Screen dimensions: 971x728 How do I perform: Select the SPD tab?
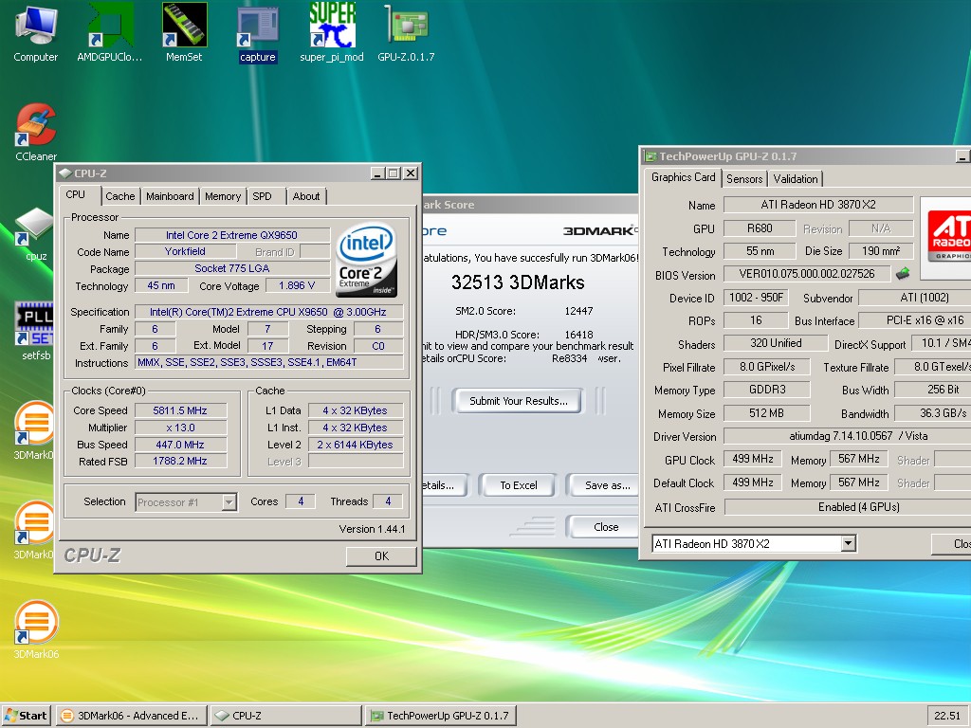262,196
